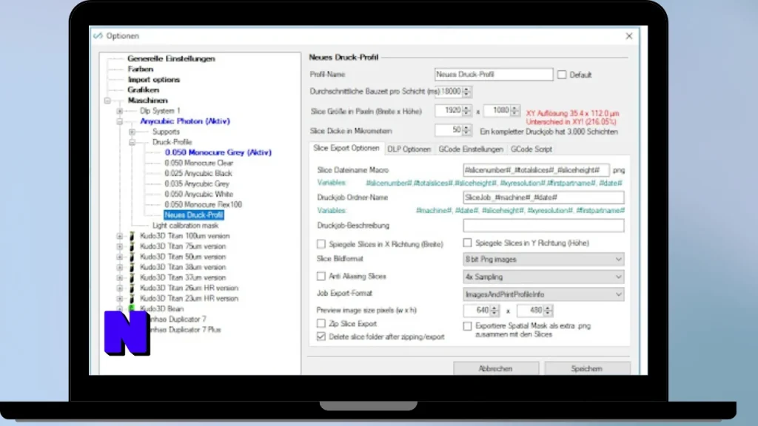Click the machine icon beside Kudo3D Titan 37um version
The width and height of the screenshot is (758, 426).
132,277
